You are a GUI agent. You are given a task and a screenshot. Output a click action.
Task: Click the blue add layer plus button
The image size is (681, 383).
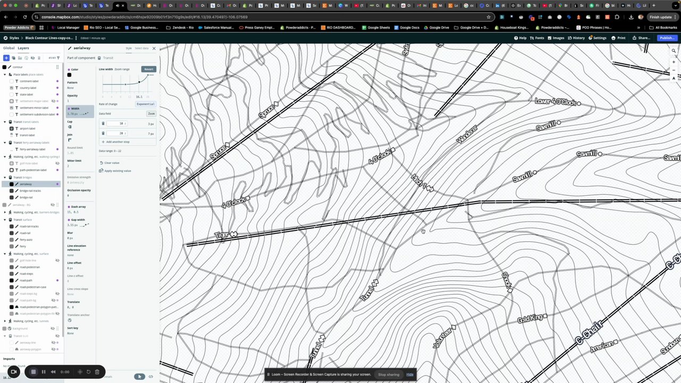click(x=6, y=57)
